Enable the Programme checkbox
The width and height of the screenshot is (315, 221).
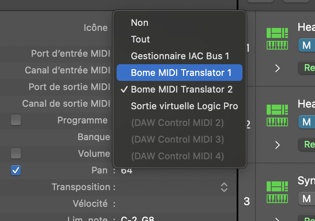(x=16, y=121)
